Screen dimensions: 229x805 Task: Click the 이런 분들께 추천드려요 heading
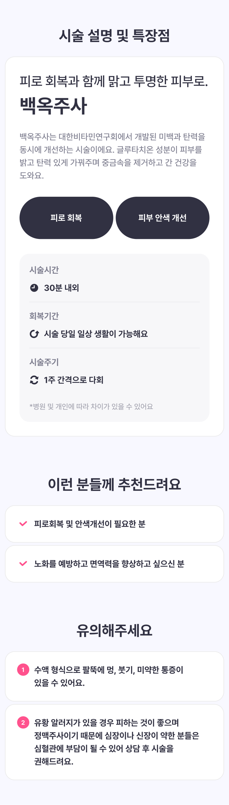click(x=114, y=484)
